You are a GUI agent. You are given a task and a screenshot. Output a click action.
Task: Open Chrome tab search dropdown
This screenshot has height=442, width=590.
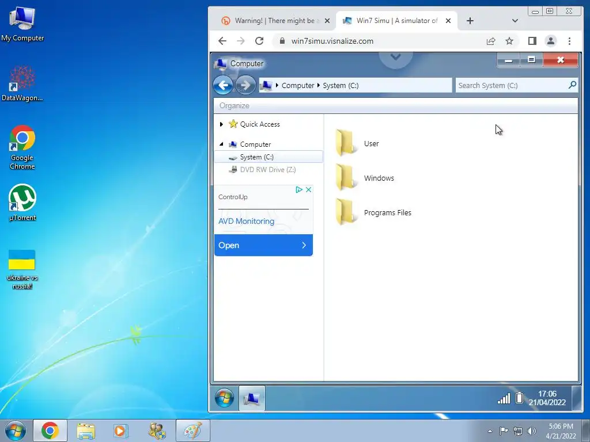[515, 21]
